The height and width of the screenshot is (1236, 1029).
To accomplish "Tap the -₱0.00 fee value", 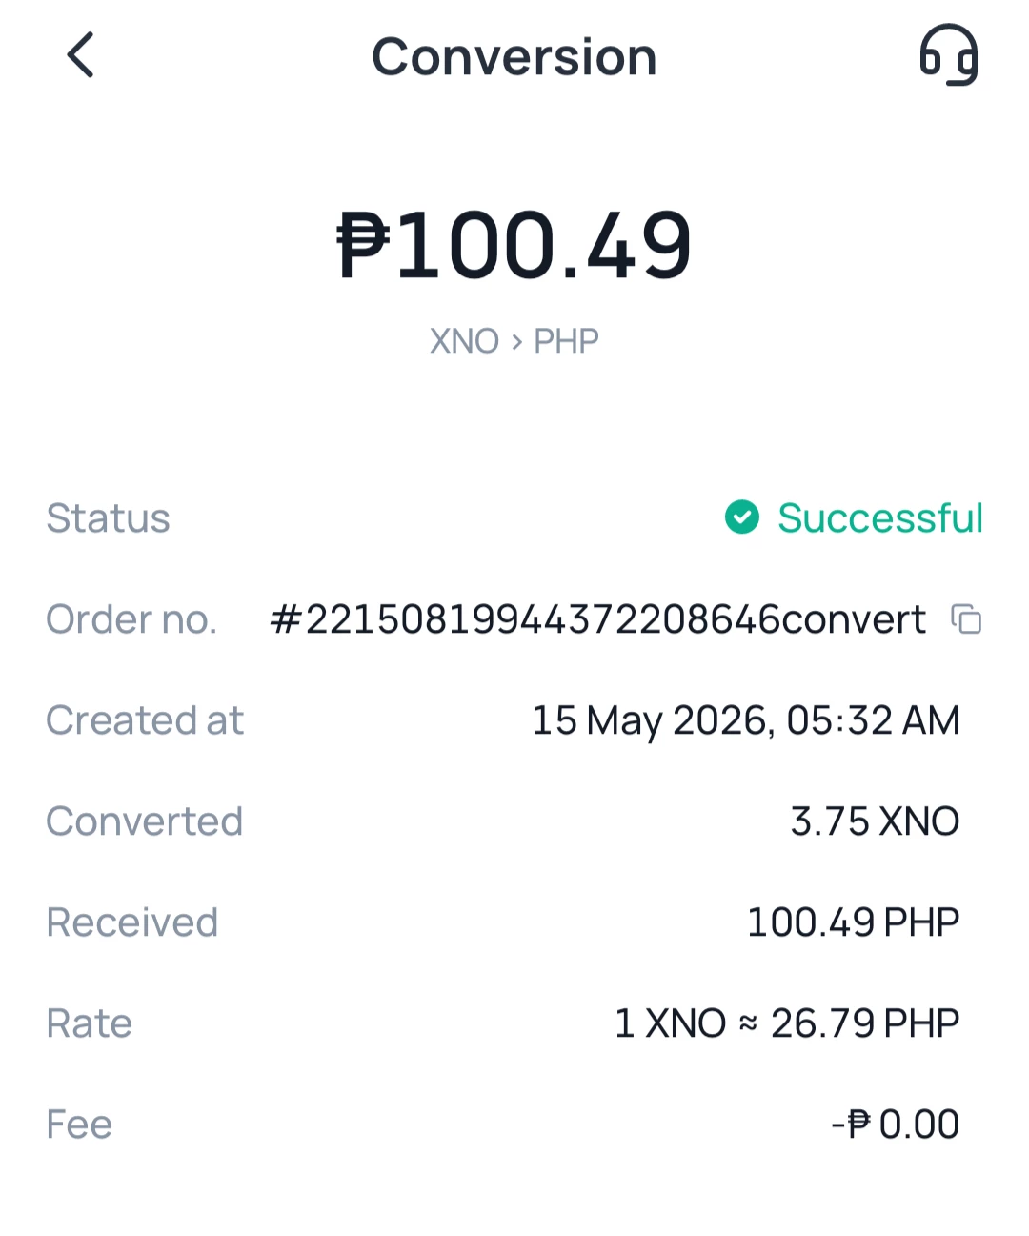I will pos(896,1125).
